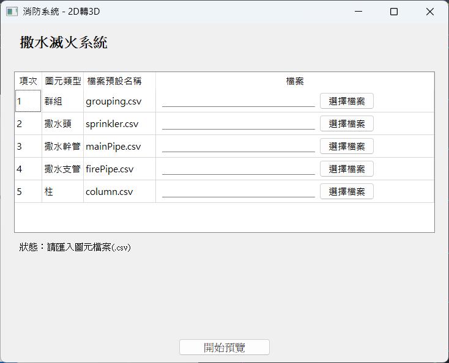This screenshot has height=363, width=449.
Task: Click the 項次 column header
Action: click(x=28, y=81)
